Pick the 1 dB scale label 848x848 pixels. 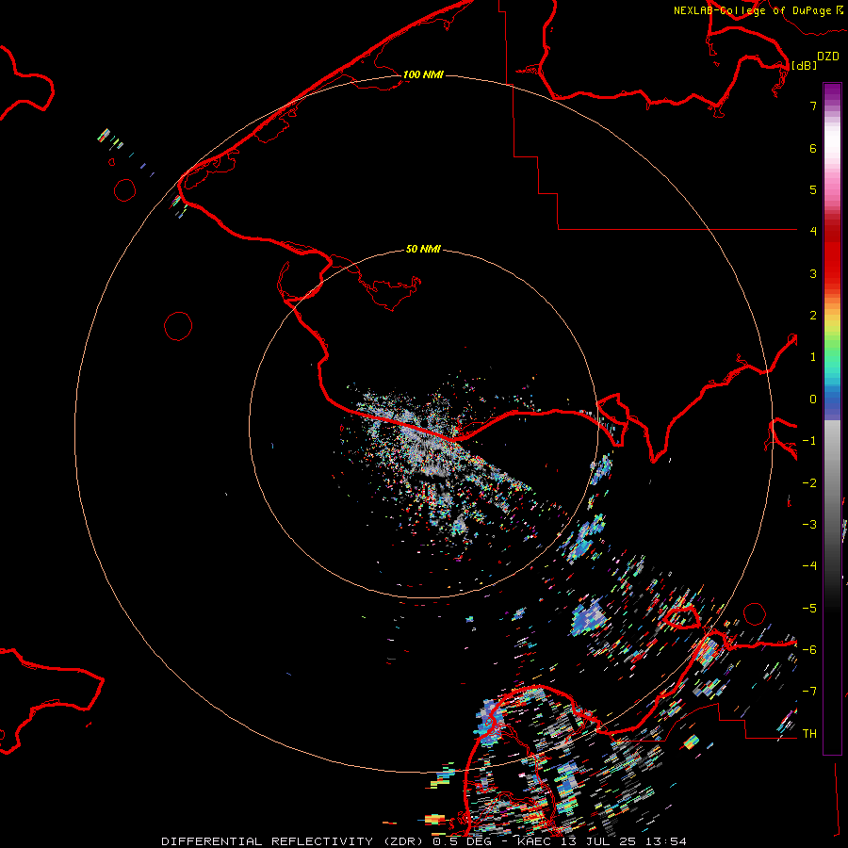coord(813,357)
